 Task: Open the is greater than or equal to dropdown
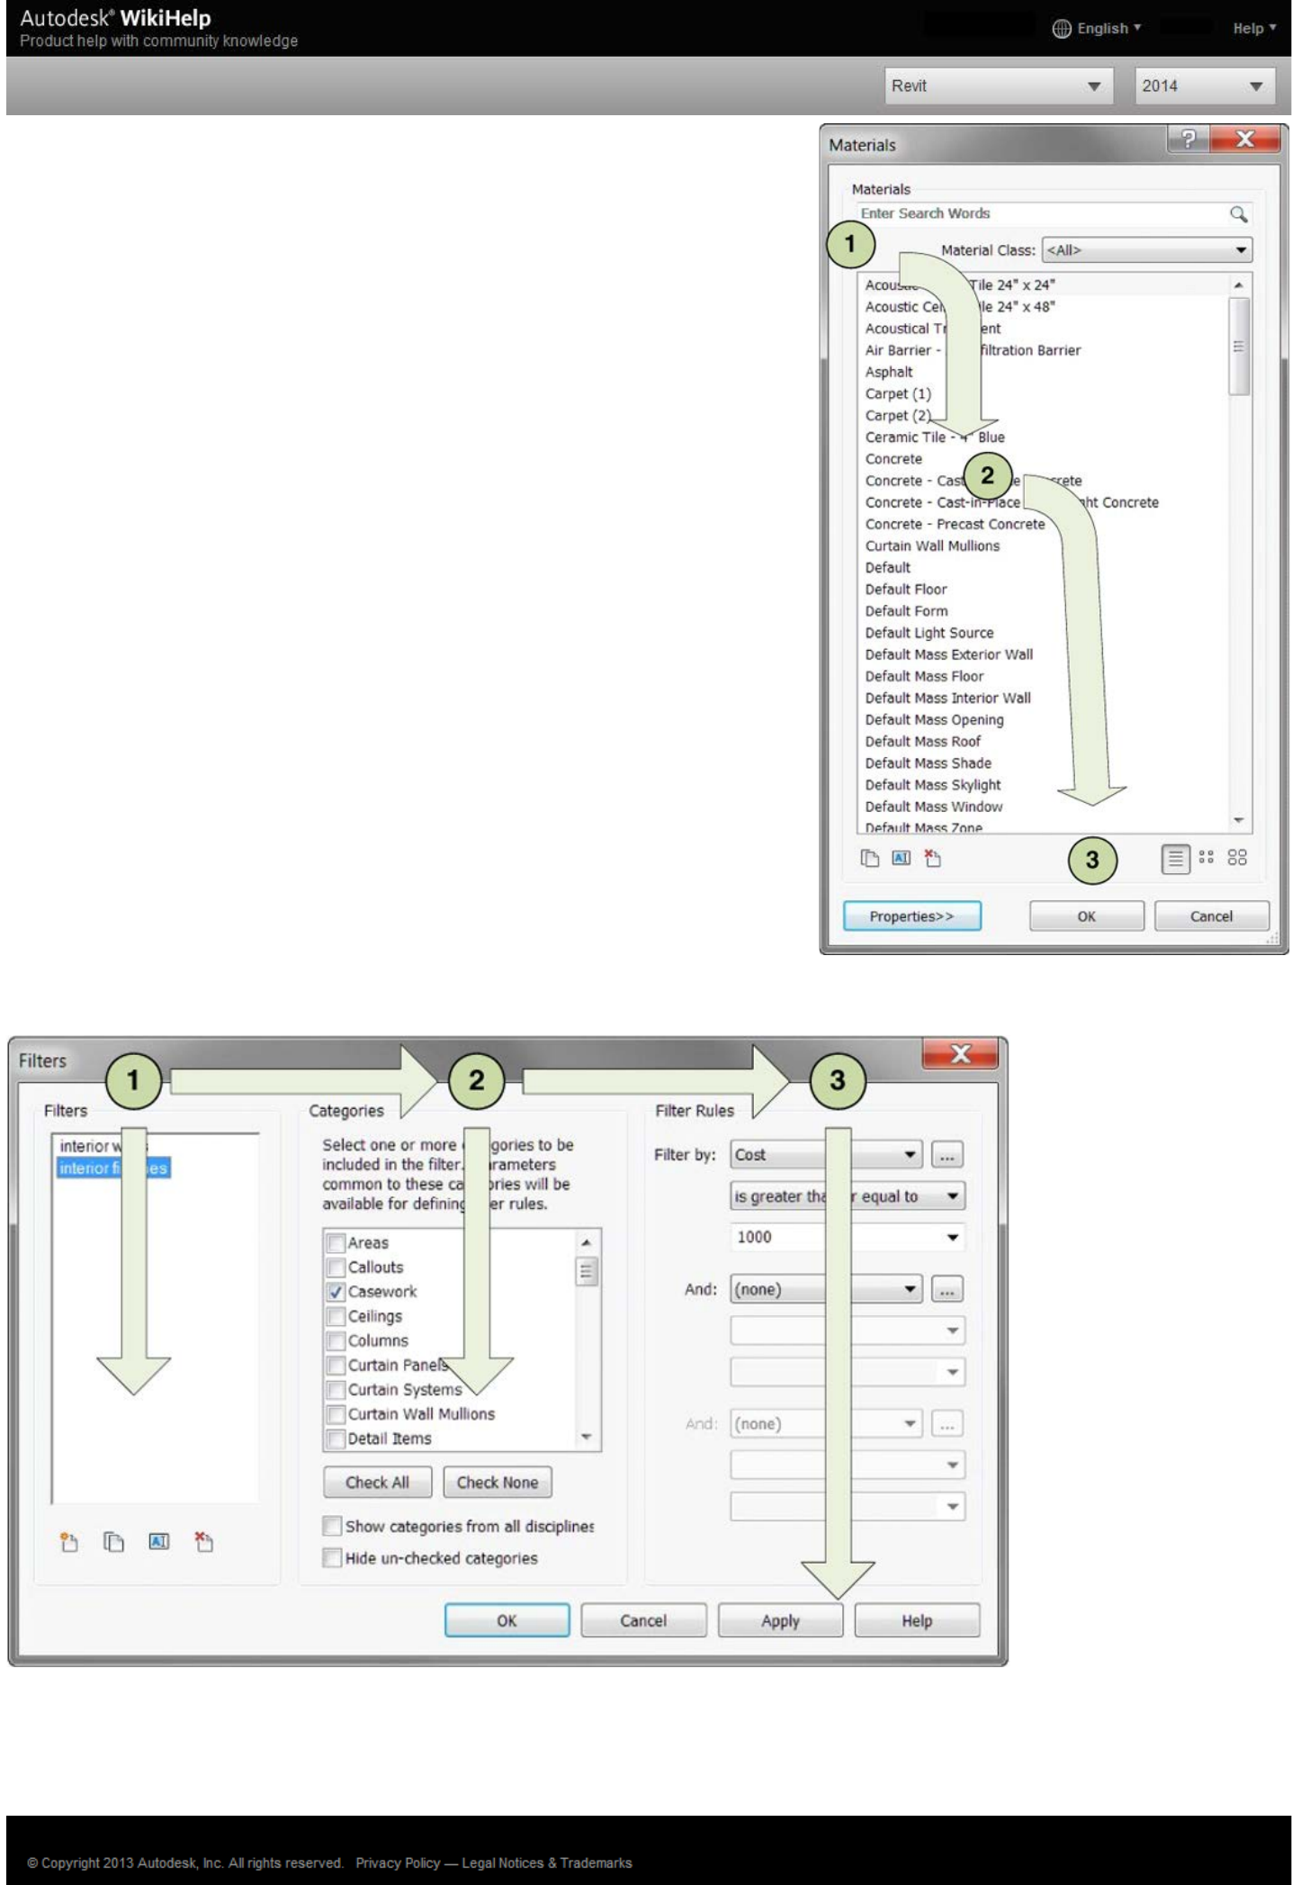point(848,1196)
